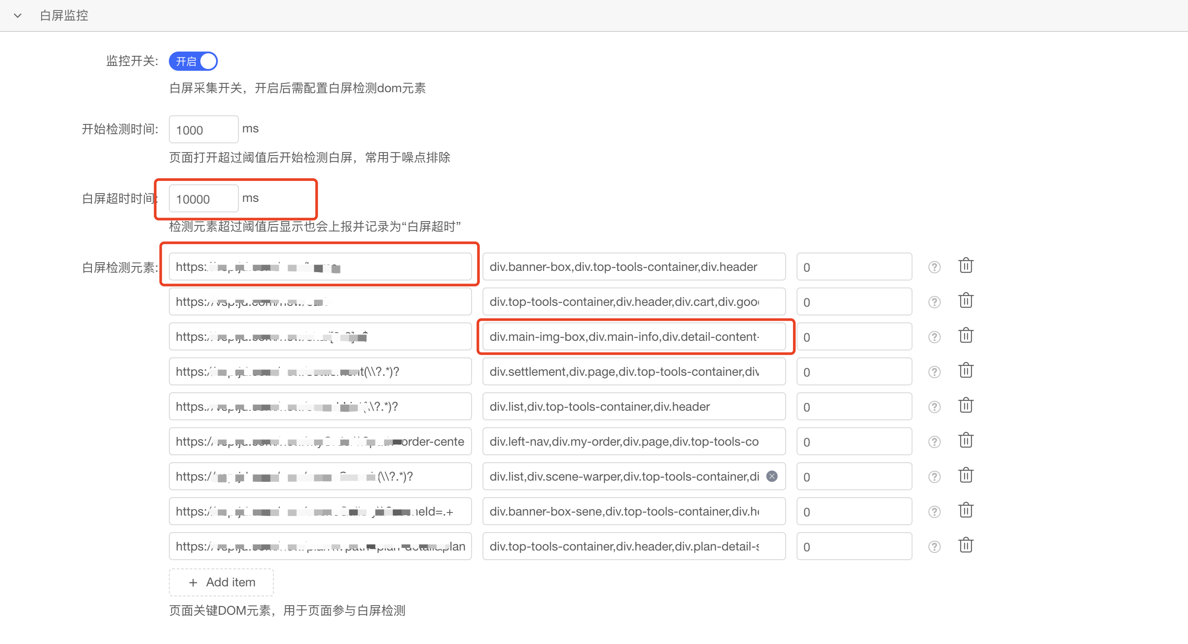Remove the div.plan-detail row with trash icon
This screenshot has width=1188, height=644.
(x=965, y=546)
